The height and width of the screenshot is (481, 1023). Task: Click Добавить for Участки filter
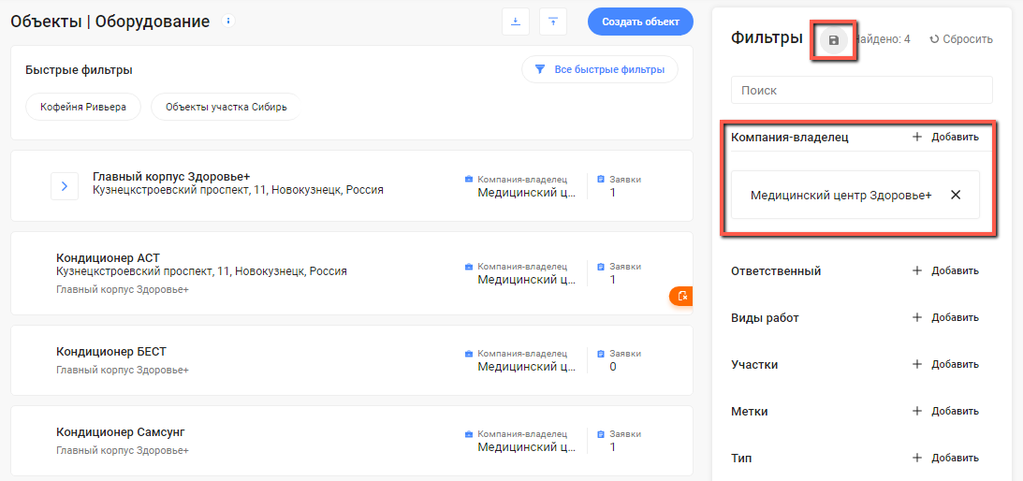956,364
